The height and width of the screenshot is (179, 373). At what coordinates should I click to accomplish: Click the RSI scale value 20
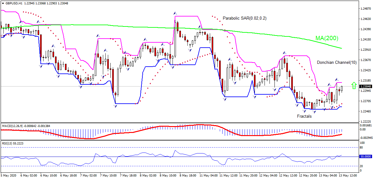[361, 166]
